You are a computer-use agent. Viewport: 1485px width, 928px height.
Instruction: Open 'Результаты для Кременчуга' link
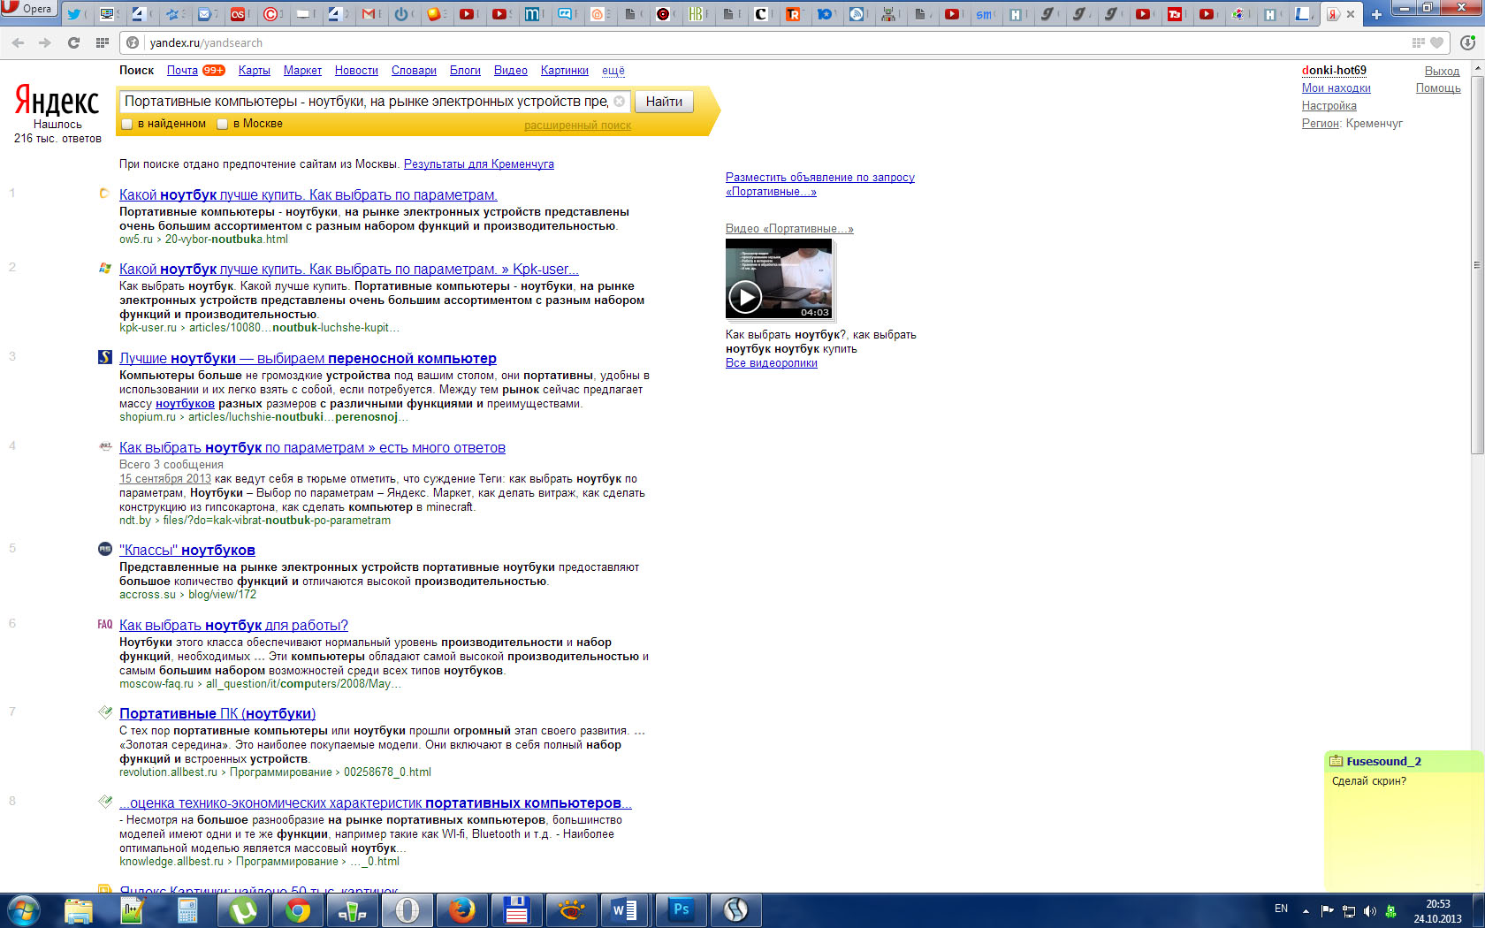(x=479, y=164)
